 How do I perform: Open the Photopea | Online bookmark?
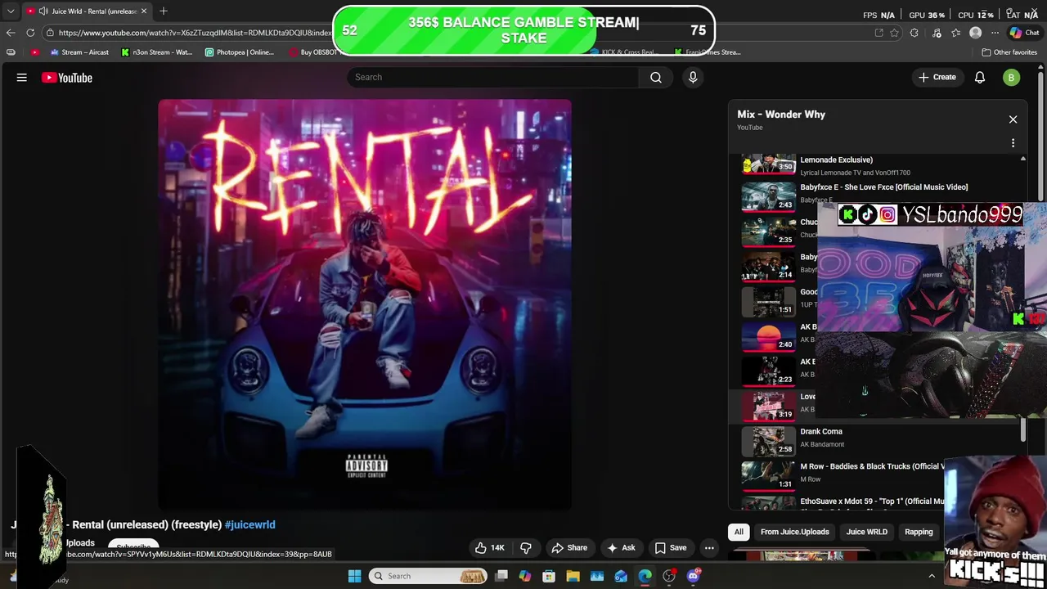tap(239, 52)
